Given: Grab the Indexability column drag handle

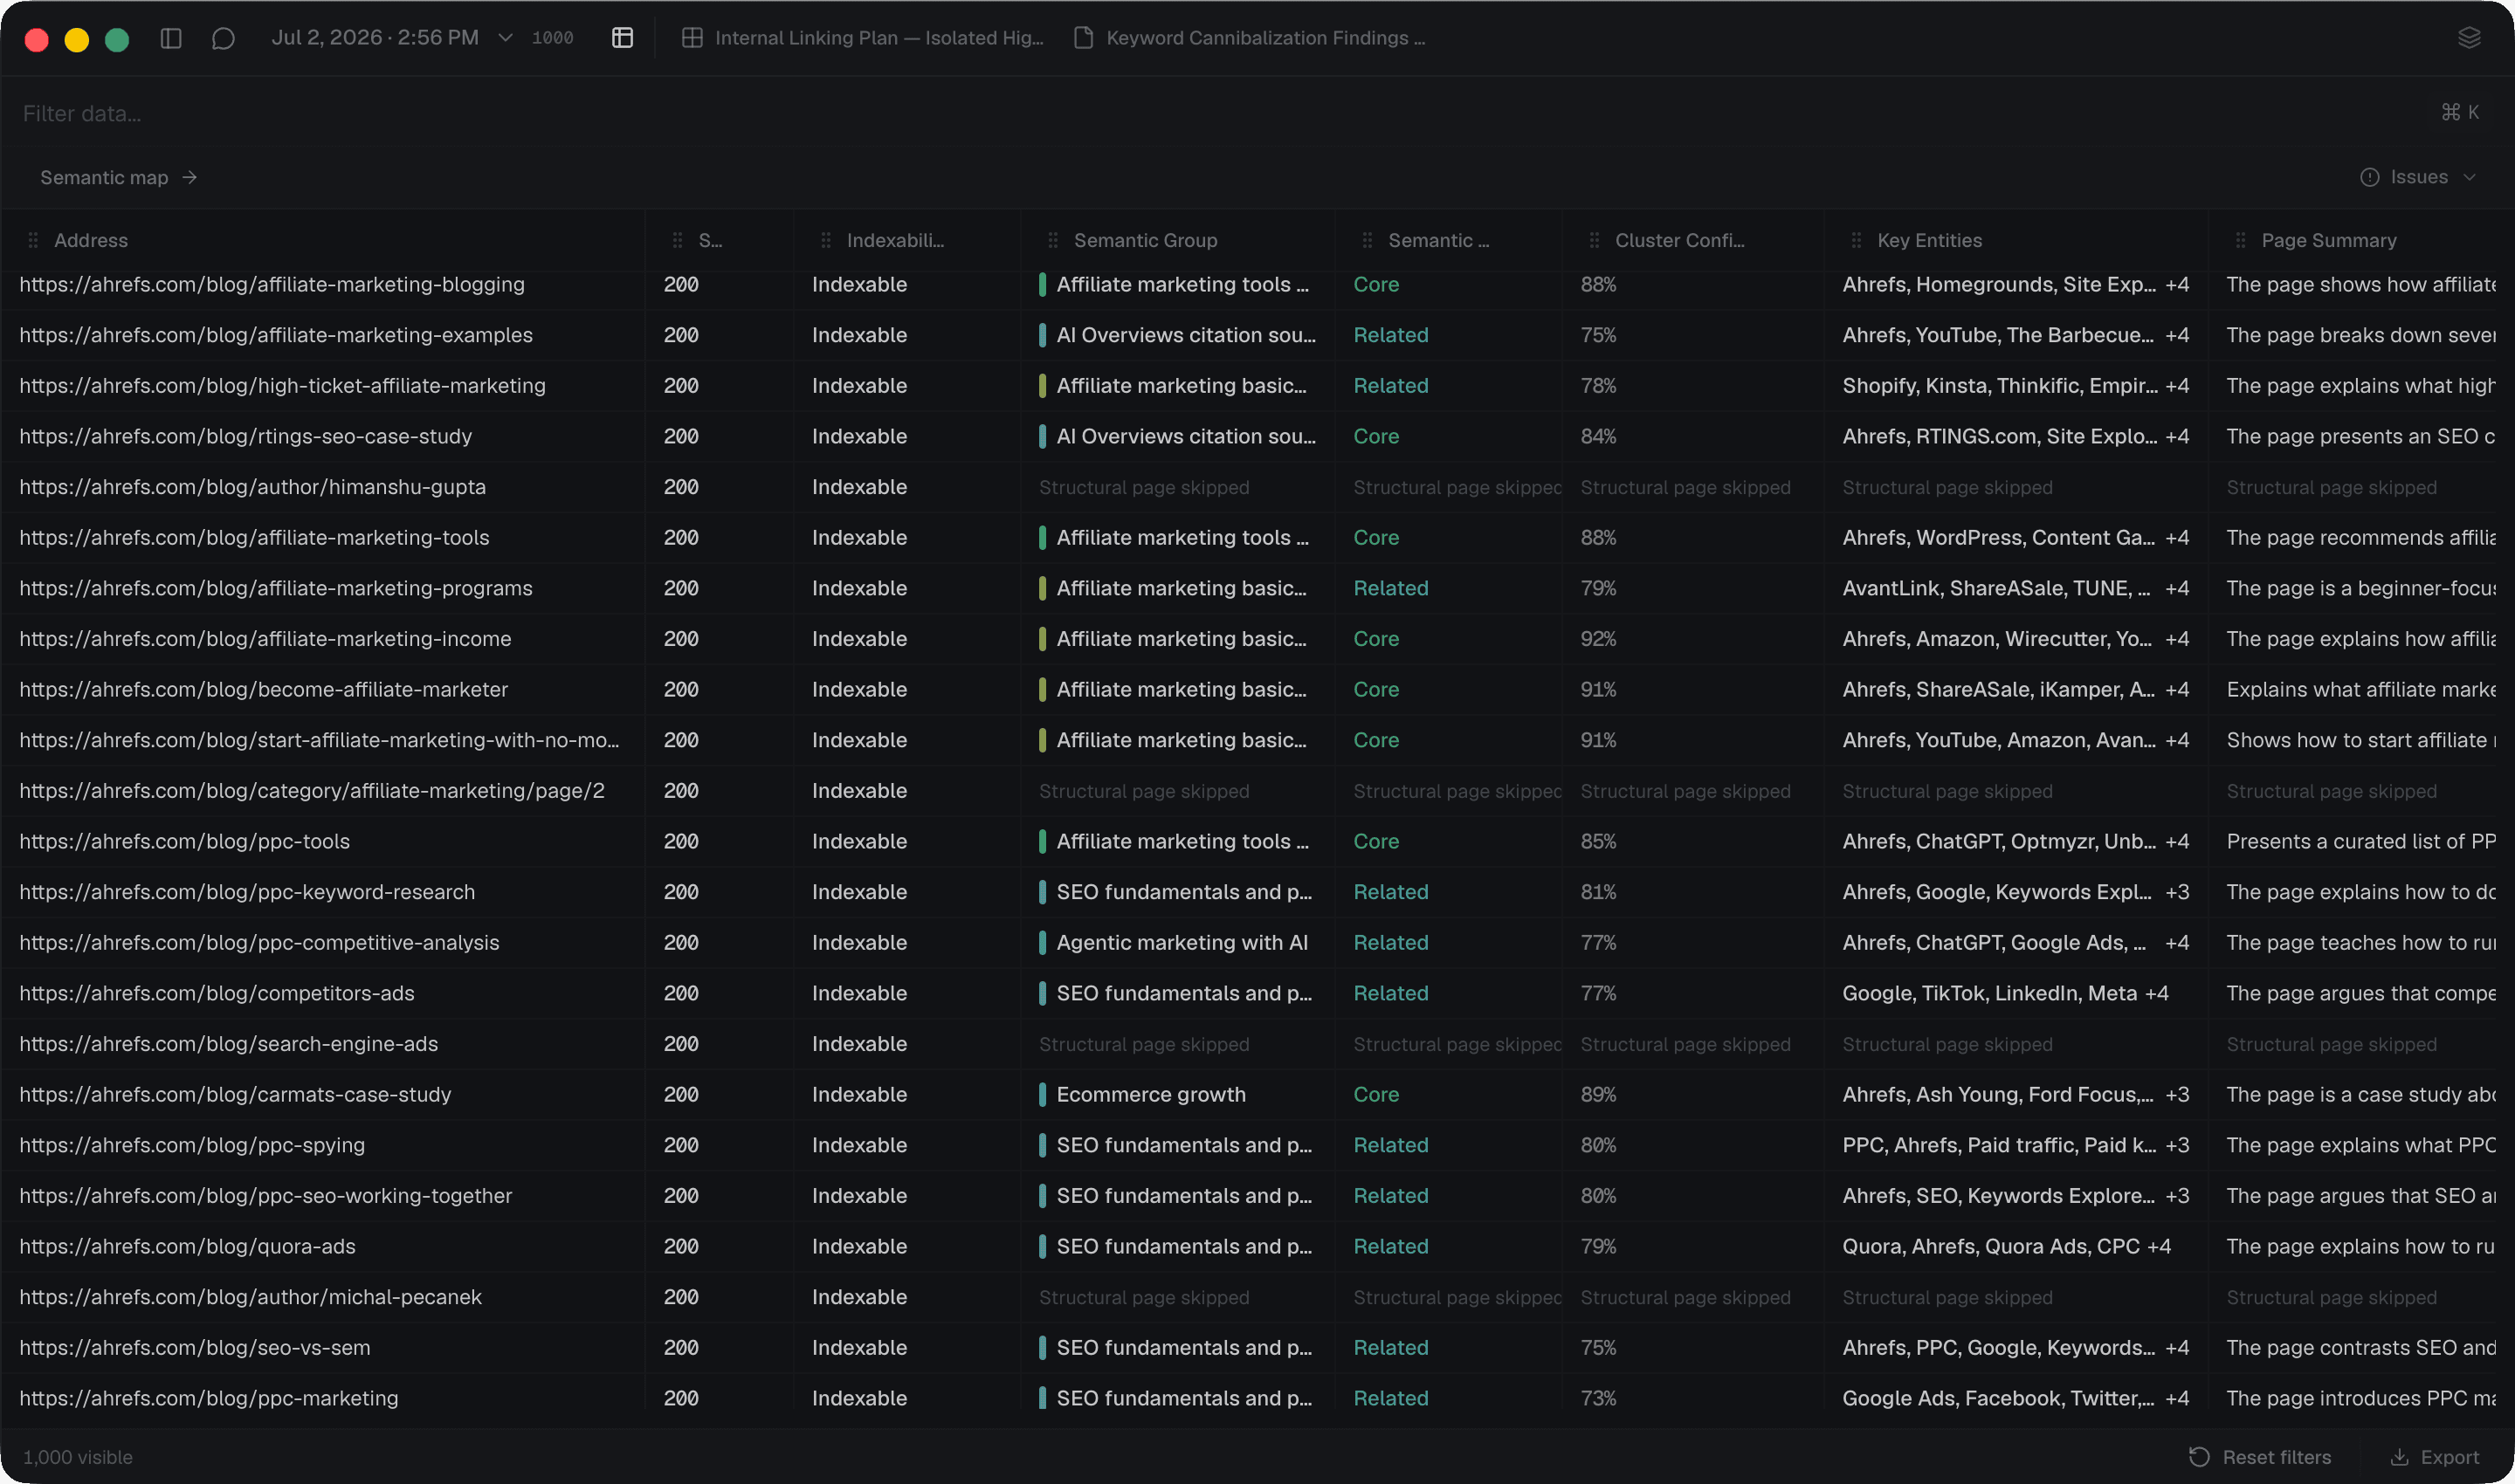Looking at the screenshot, I should pyautogui.click(x=825, y=240).
